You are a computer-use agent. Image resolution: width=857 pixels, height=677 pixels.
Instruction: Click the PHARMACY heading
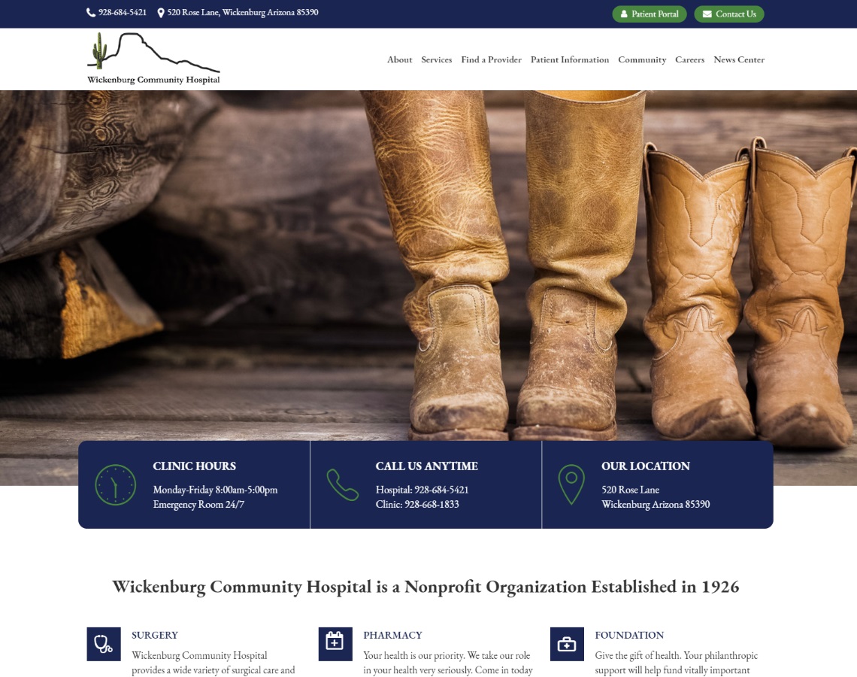[x=392, y=635]
